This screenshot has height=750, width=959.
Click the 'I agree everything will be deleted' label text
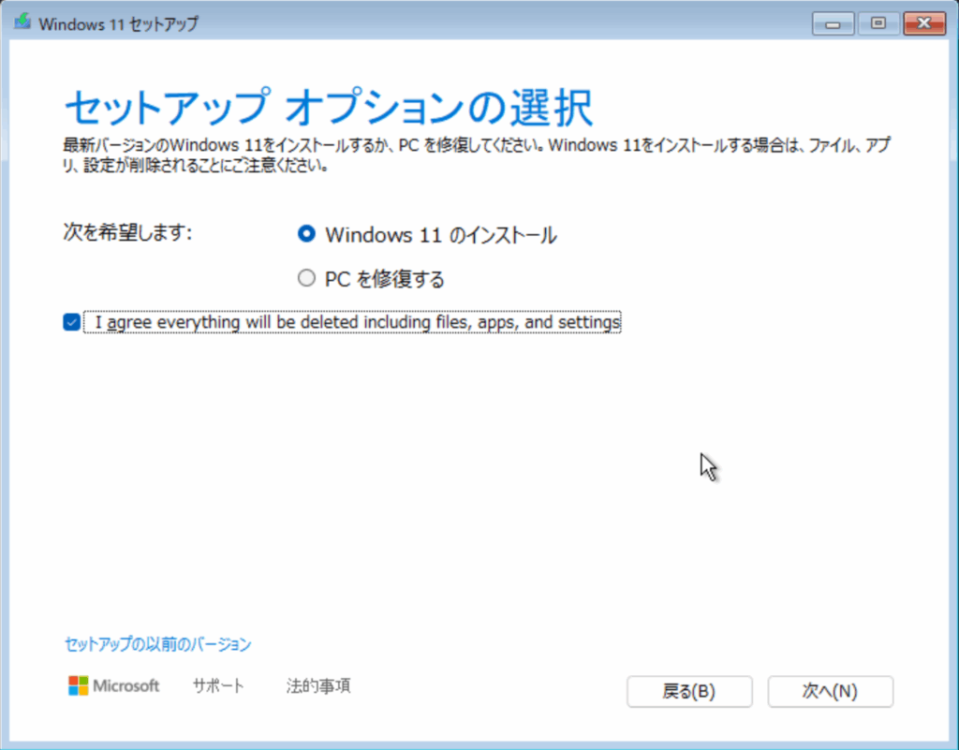(x=357, y=322)
